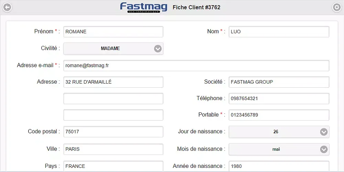Click the Fastmag logo
Image resolution: width=344 pixels, height=172 pixels.
click(143, 7)
